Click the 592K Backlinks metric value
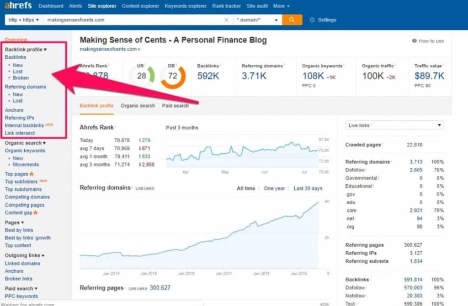Viewport: 468px width, 306px height. (x=208, y=76)
